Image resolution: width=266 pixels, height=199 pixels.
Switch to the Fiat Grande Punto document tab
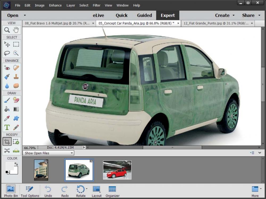click(x=216, y=23)
